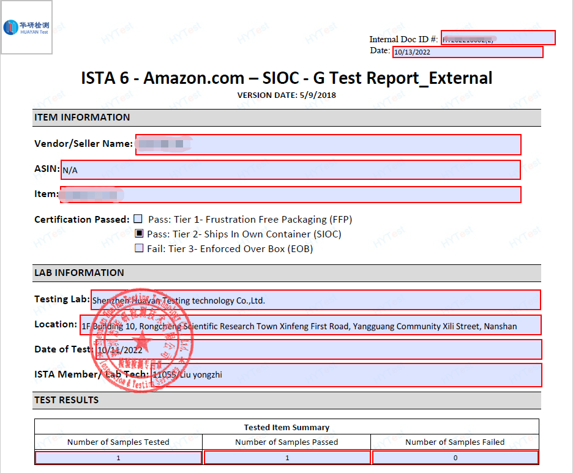This screenshot has width=573, height=473.
Task: Select the Number of Samples Passed value
Action: click(x=287, y=458)
